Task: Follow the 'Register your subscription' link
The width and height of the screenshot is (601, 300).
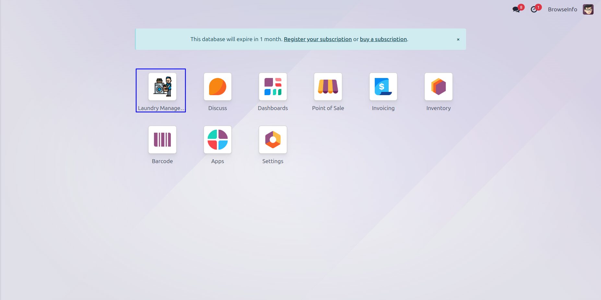Action: click(318, 39)
